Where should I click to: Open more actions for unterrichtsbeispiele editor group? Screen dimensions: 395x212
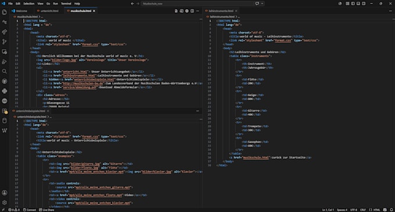tap(198, 111)
